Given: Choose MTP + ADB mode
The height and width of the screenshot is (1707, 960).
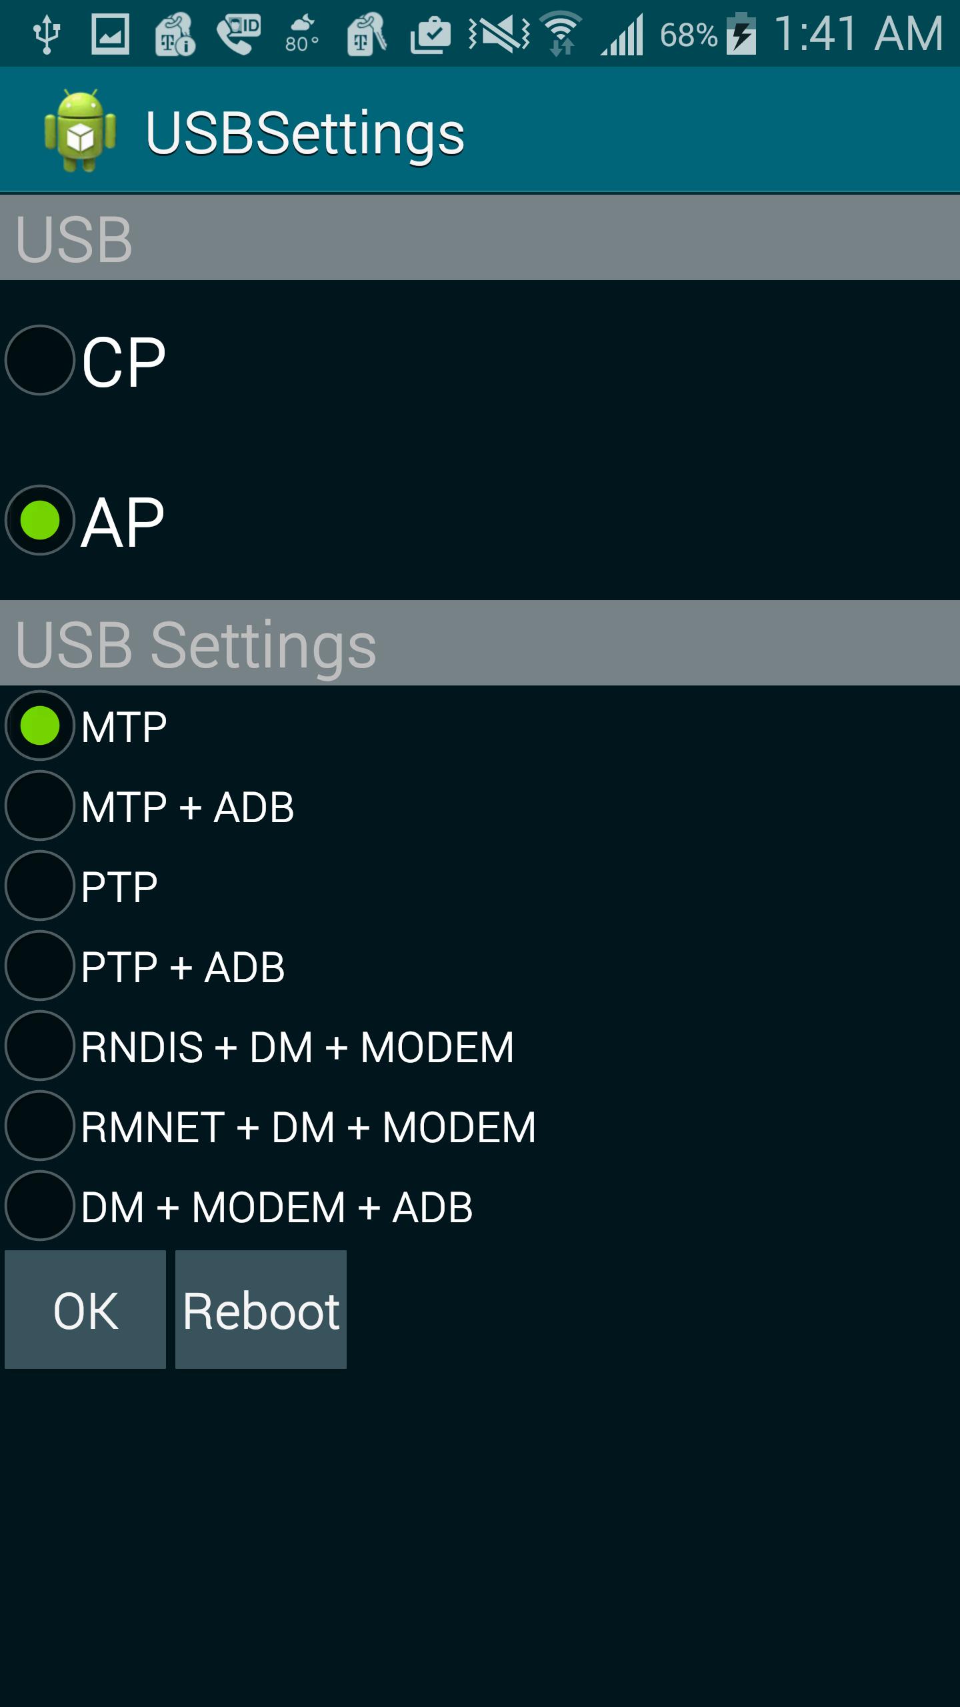Looking at the screenshot, I should [x=150, y=805].
